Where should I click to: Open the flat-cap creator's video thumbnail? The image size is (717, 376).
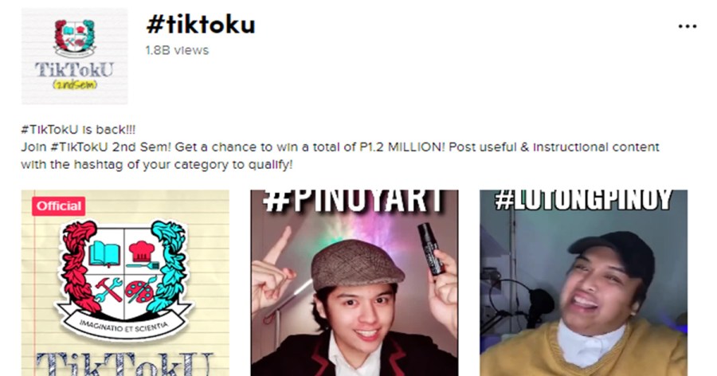[x=355, y=283]
